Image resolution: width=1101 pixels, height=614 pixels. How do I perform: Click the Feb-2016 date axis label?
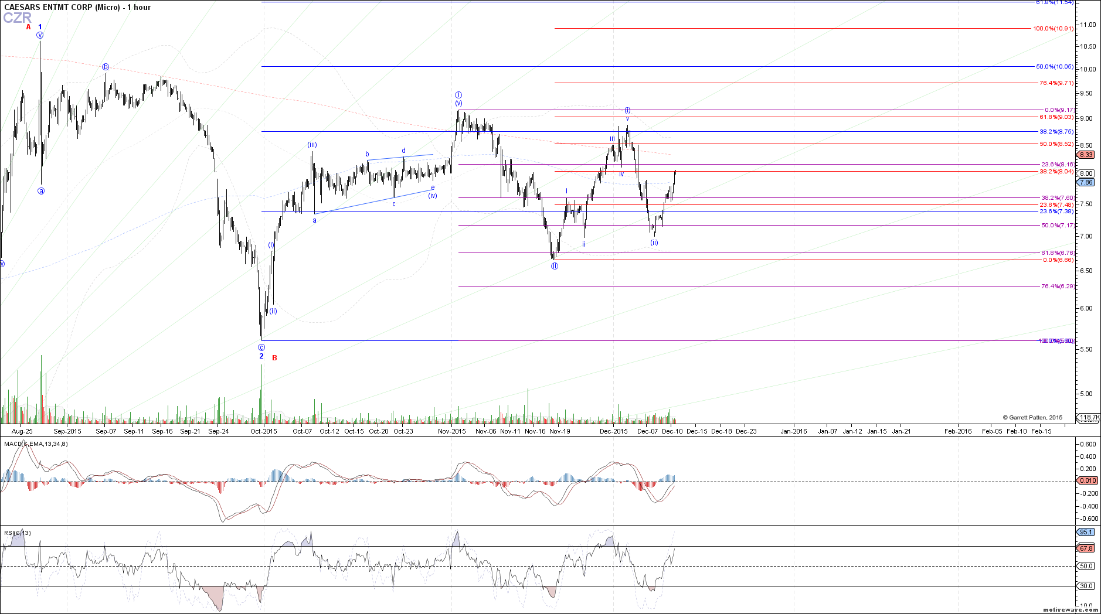pyautogui.click(x=958, y=431)
